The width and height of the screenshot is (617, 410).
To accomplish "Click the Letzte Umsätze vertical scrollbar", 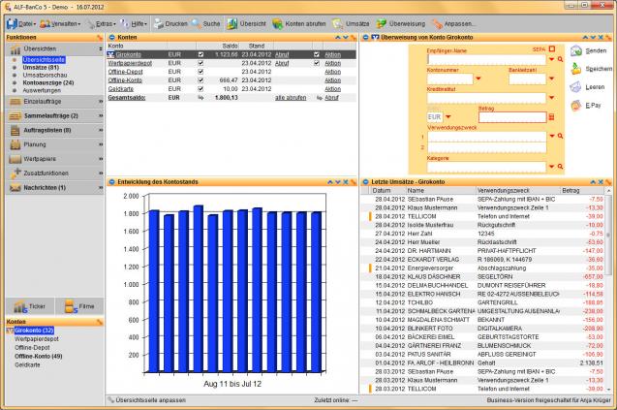I will tap(609, 290).
